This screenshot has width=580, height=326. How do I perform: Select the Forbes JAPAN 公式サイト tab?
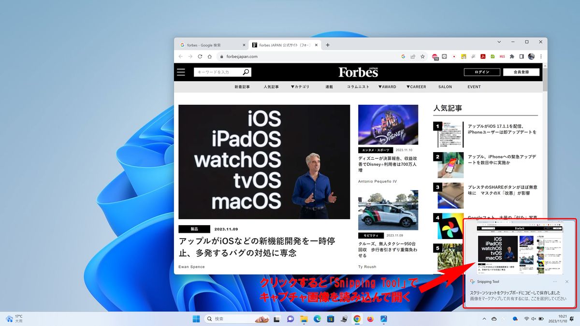click(285, 45)
